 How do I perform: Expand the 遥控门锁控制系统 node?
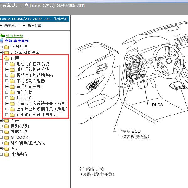pos(7,70)
